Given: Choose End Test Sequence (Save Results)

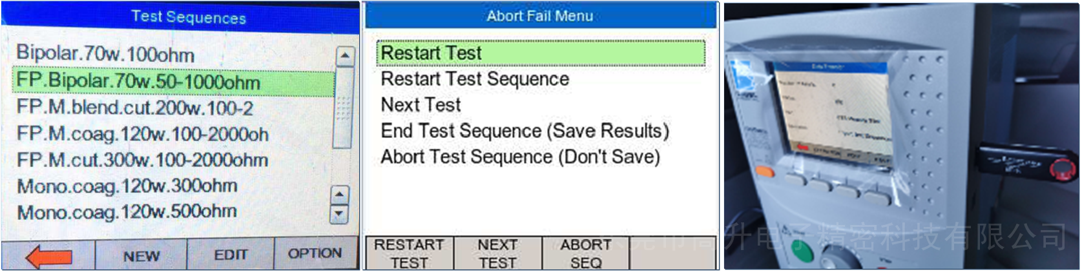Looking at the screenshot, I should pyautogui.click(x=525, y=131).
